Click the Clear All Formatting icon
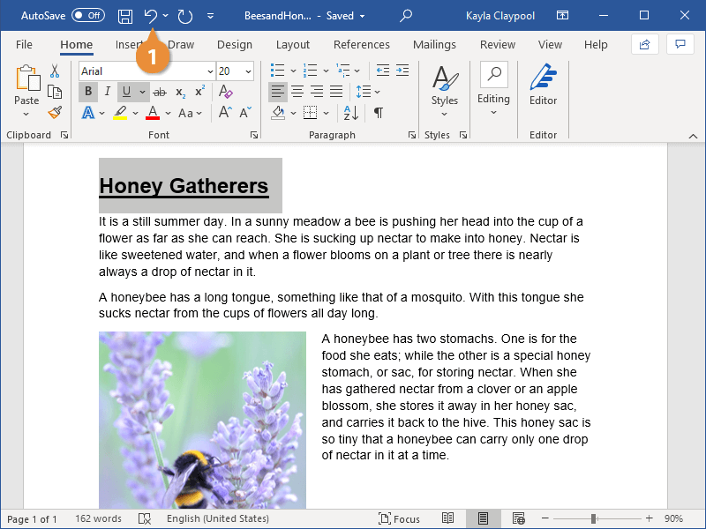 226,92
